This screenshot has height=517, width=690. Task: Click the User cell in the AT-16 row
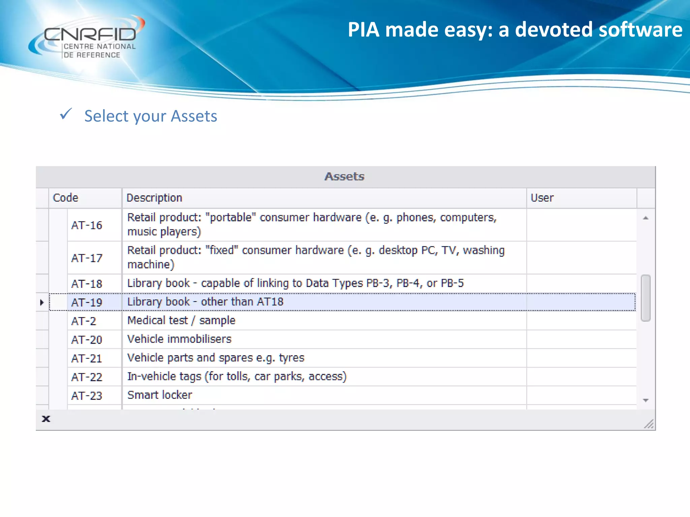582,225
